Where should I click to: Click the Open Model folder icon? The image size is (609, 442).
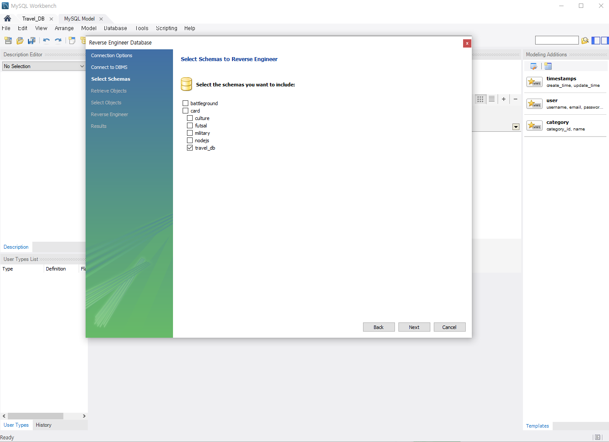[x=20, y=41]
